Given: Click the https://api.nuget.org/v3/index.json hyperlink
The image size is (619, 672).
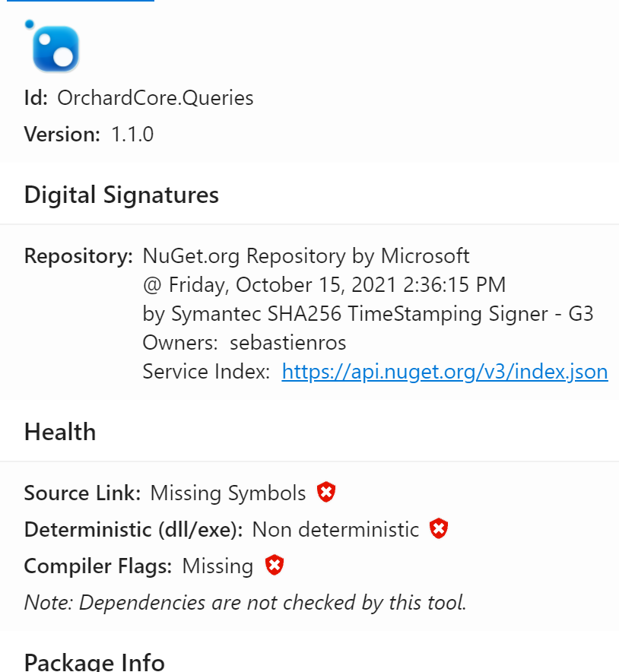Looking at the screenshot, I should 445,372.
